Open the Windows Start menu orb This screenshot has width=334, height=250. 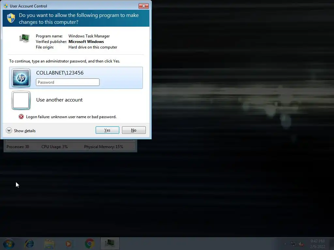click(x=8, y=243)
